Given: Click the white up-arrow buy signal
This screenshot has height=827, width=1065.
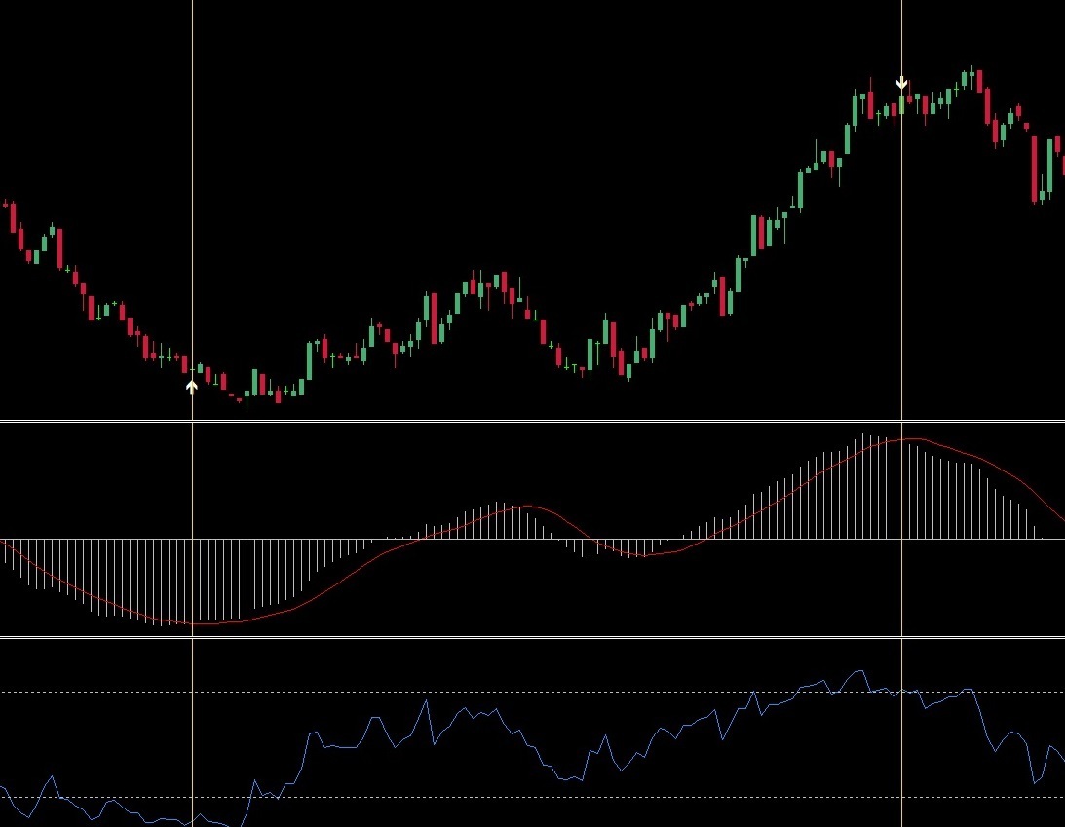Looking at the screenshot, I should 192,387.
